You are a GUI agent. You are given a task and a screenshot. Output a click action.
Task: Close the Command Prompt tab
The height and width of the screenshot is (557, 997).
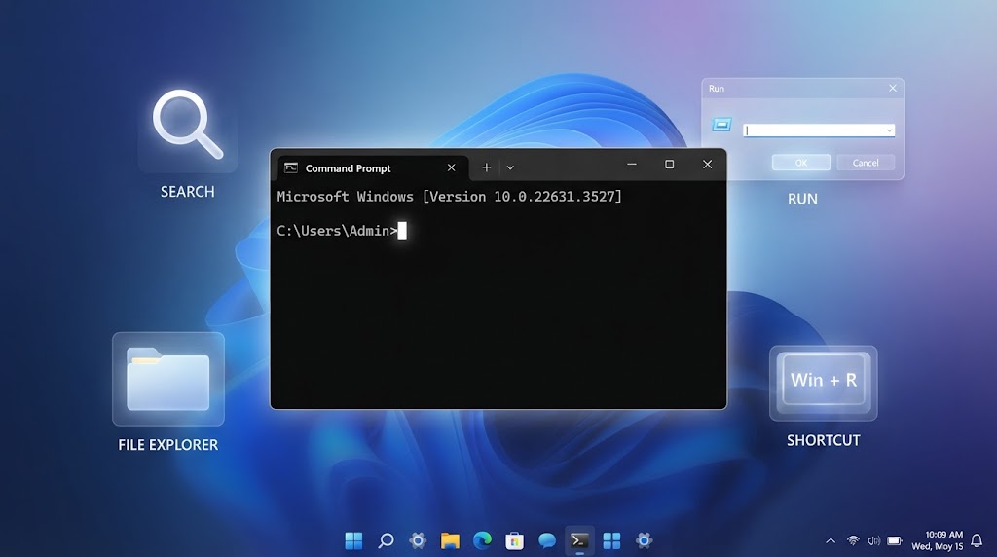click(x=451, y=167)
